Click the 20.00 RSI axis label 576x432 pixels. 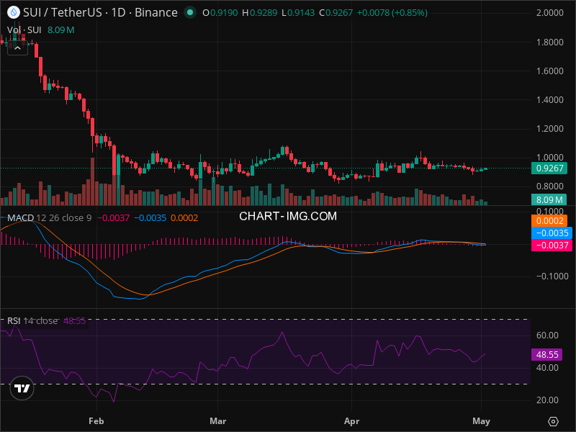[547, 400]
